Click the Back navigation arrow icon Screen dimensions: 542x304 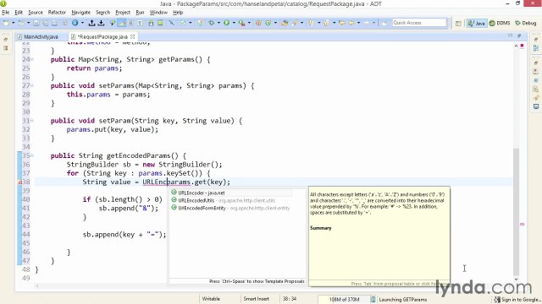click(x=351, y=23)
